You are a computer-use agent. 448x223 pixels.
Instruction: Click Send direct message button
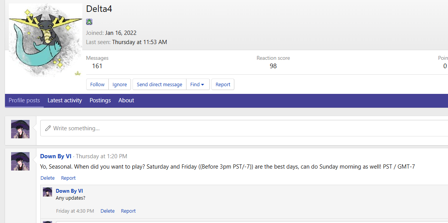pyautogui.click(x=159, y=84)
